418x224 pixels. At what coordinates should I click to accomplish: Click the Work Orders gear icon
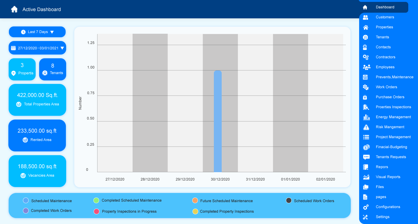tap(366, 87)
